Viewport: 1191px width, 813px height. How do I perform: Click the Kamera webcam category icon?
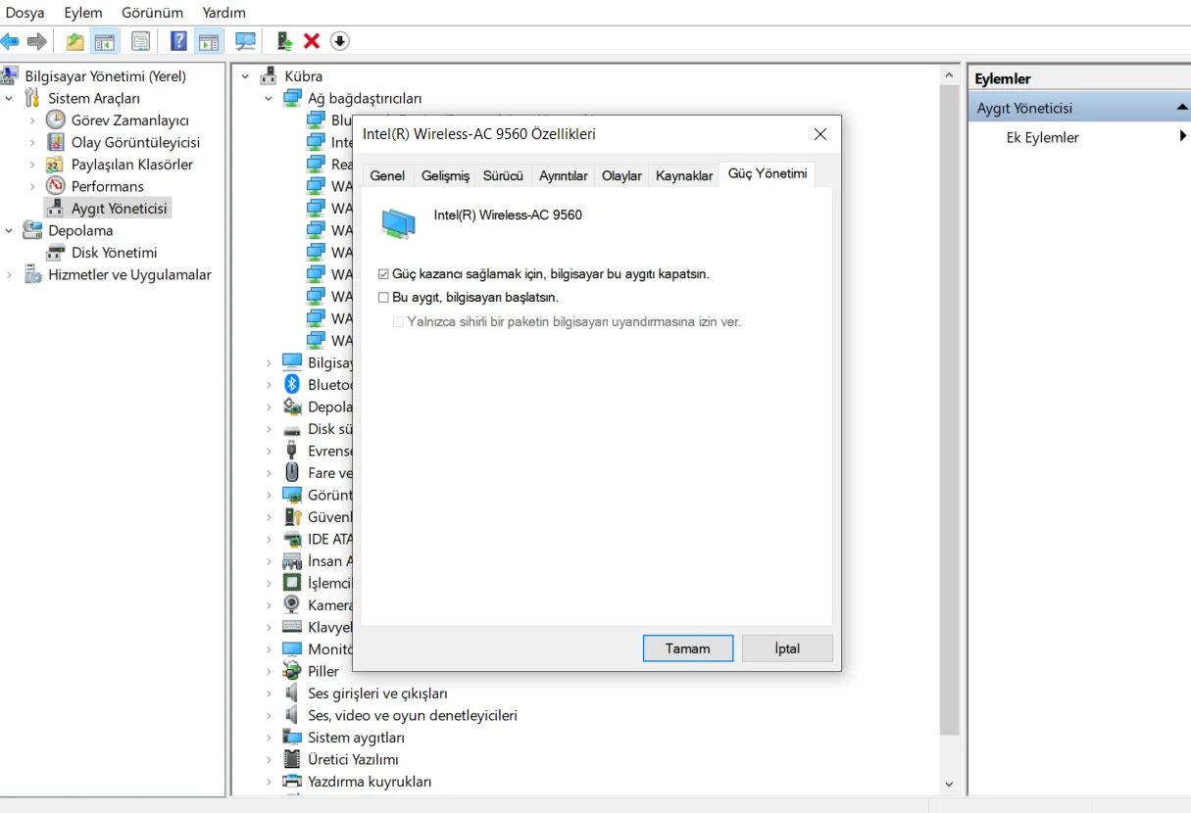pos(292,605)
